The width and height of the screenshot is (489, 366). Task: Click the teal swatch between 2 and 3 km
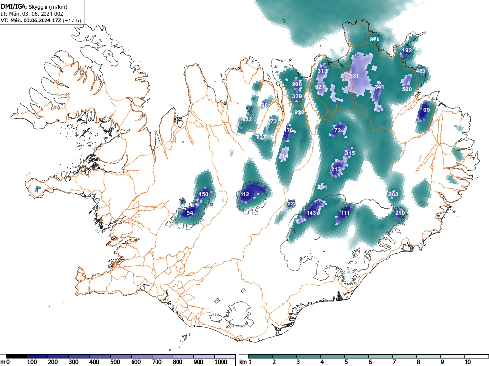click(285, 356)
